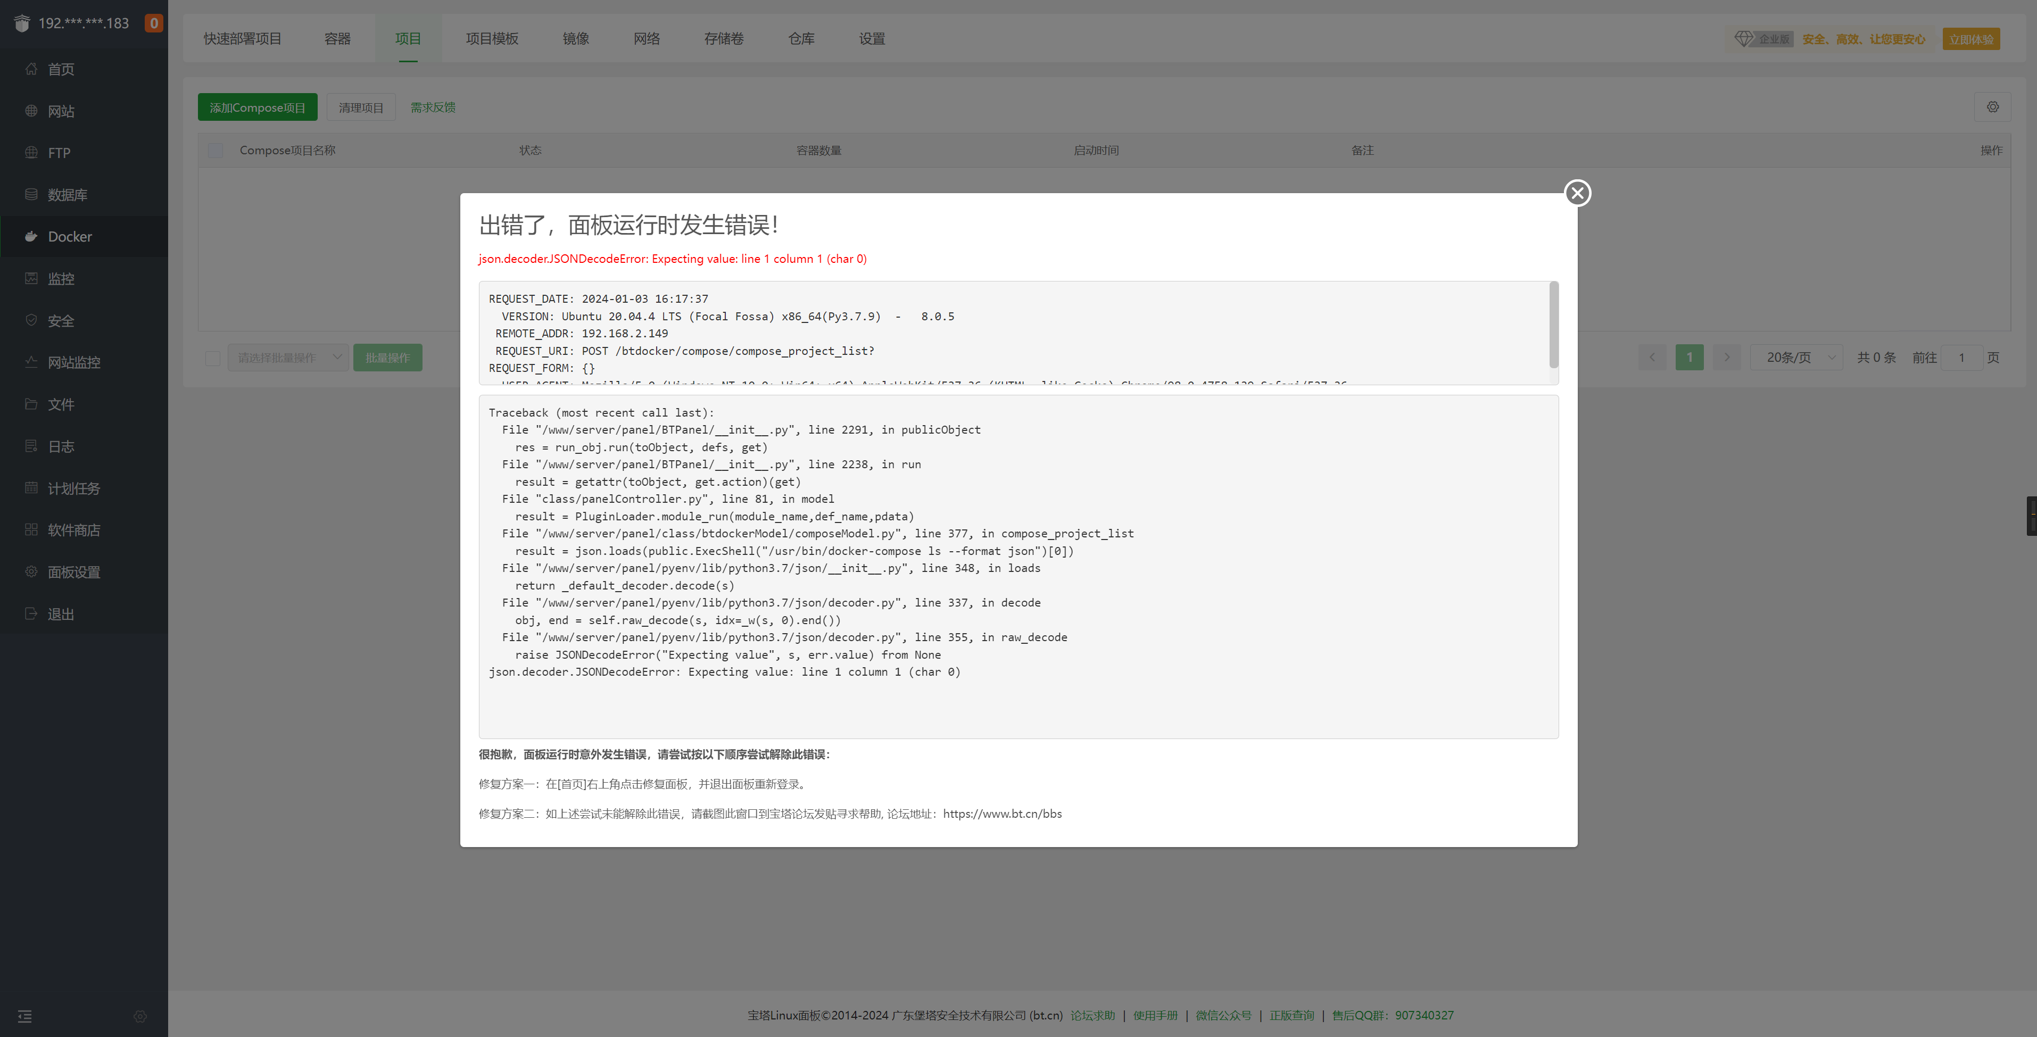Open the 论坛求助 footer link

1093,1016
